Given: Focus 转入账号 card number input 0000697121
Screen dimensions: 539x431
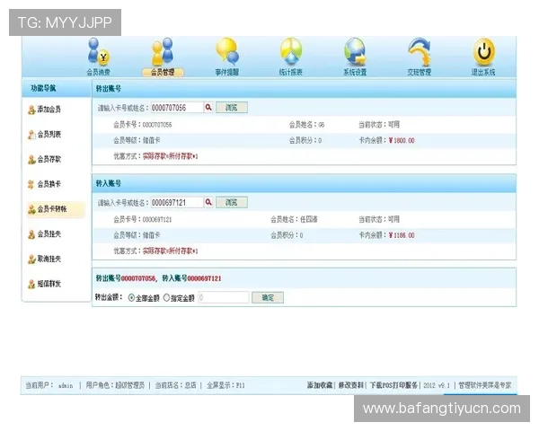Looking at the screenshot, I should click(177, 202).
